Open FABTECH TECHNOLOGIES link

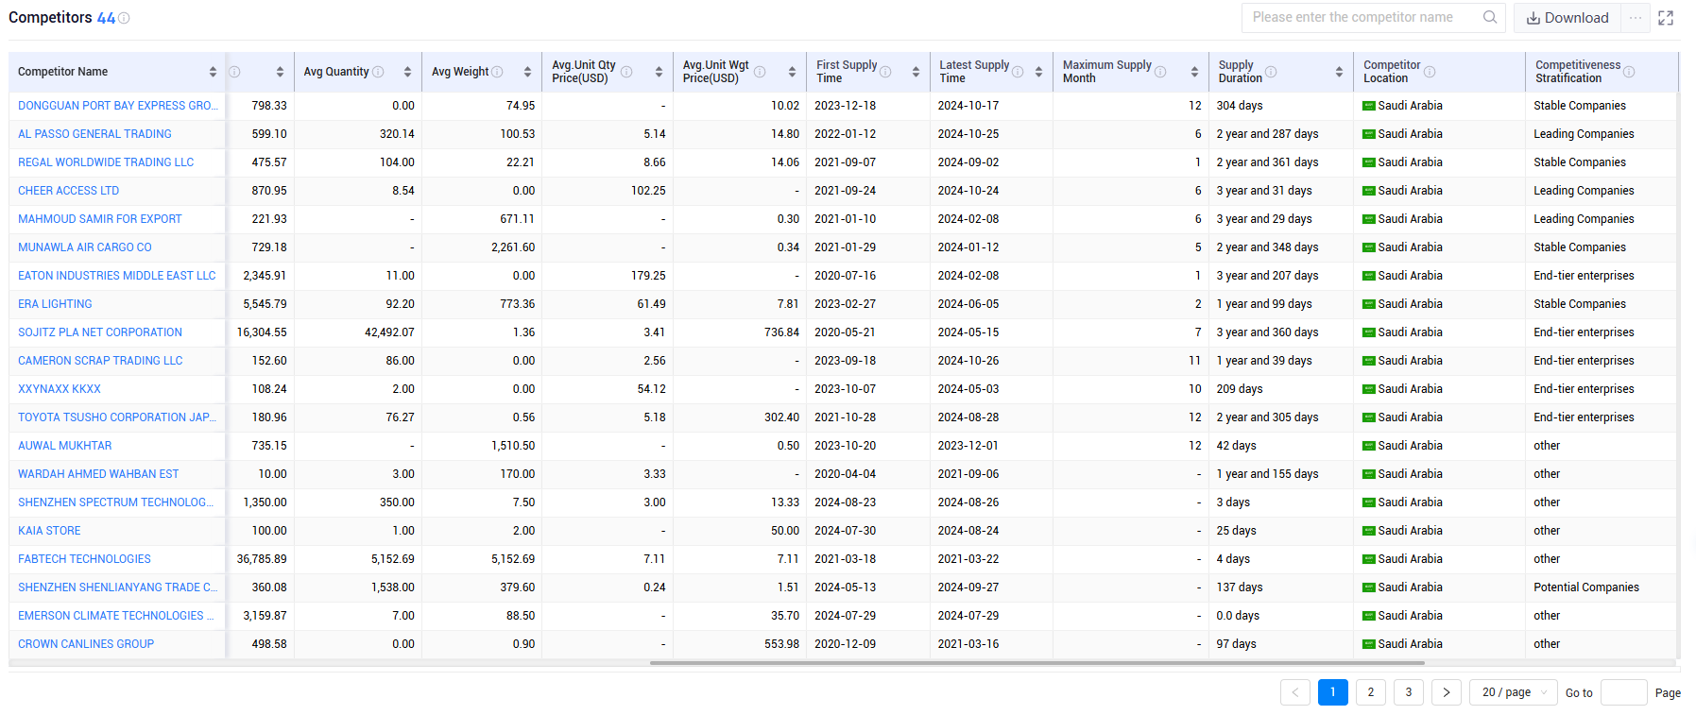click(84, 559)
